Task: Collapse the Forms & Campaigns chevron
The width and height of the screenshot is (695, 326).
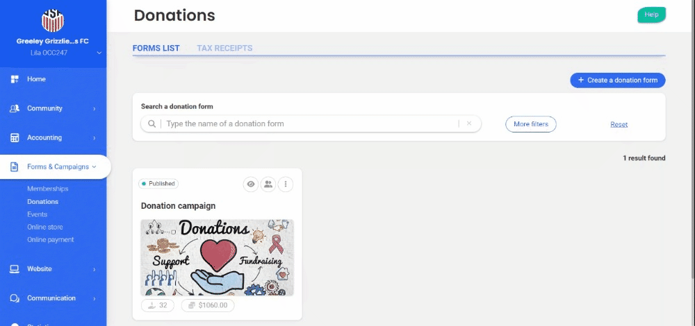Action: [94, 166]
